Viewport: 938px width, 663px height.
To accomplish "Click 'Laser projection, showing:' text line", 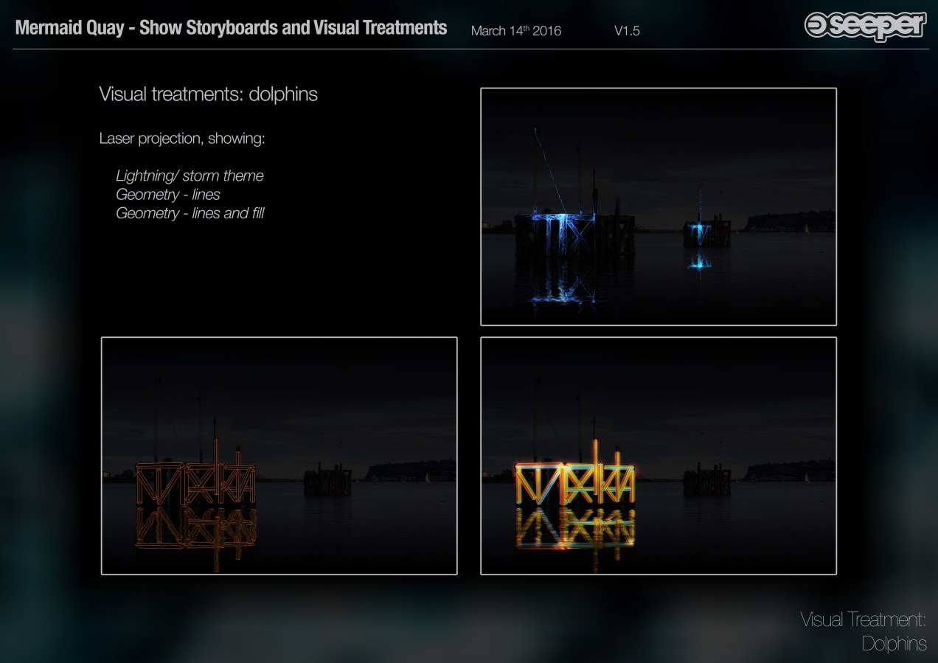I will pos(181,139).
